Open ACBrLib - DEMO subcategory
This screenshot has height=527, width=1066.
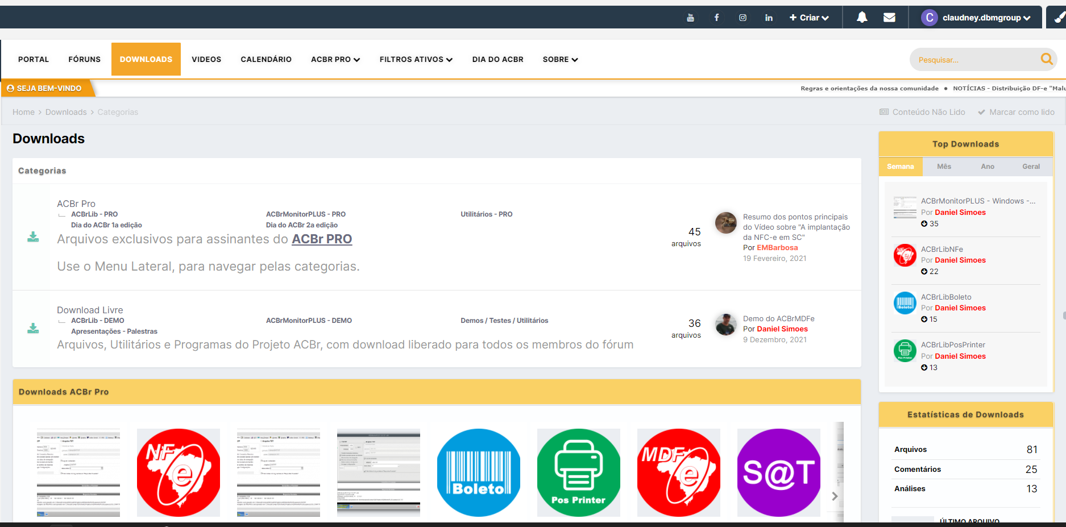pyautogui.click(x=98, y=321)
